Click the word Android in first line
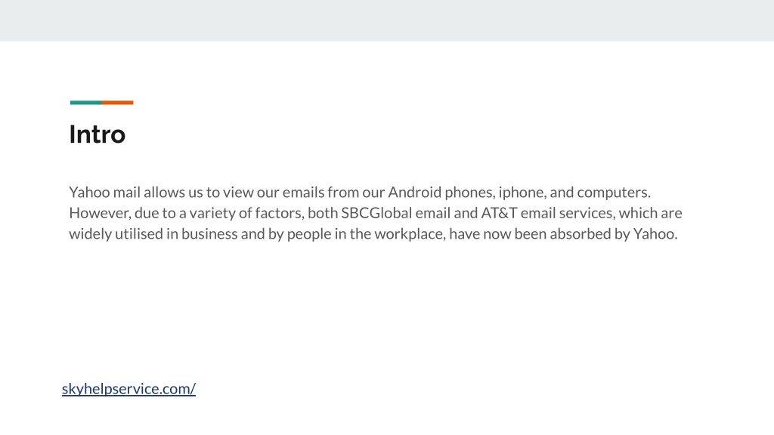774x435 pixels. point(415,192)
